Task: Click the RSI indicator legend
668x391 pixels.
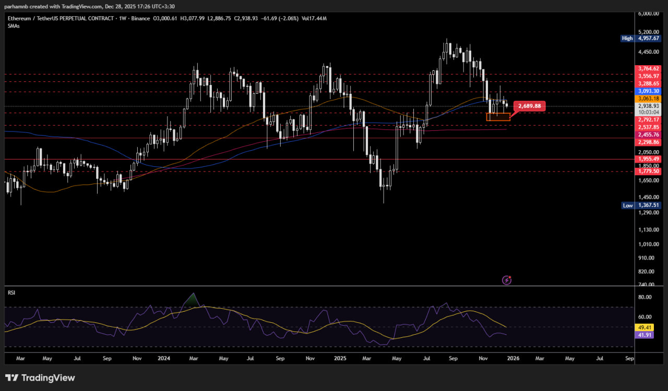Action: coord(11,292)
